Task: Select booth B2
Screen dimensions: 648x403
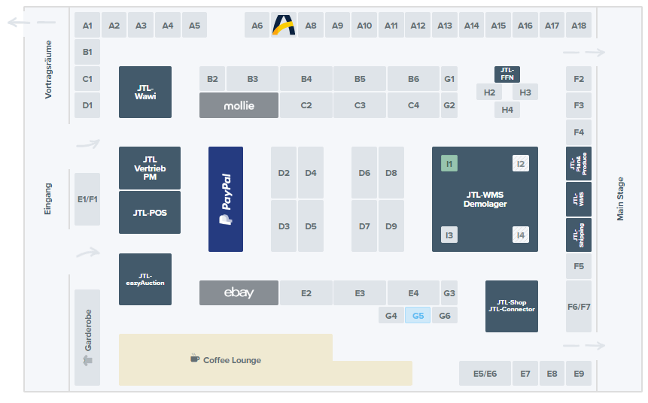Action: (x=212, y=78)
